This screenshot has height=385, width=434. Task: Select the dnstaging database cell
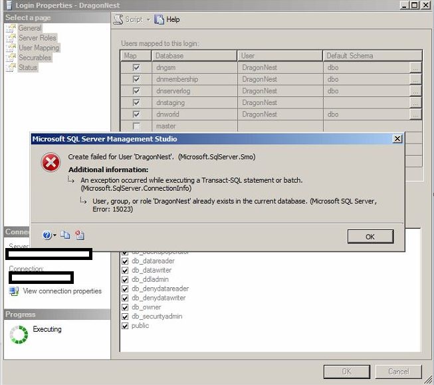194,103
